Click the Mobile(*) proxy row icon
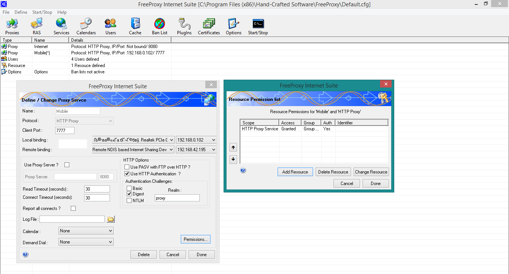Image resolution: width=509 pixels, height=274 pixels. tap(4, 52)
